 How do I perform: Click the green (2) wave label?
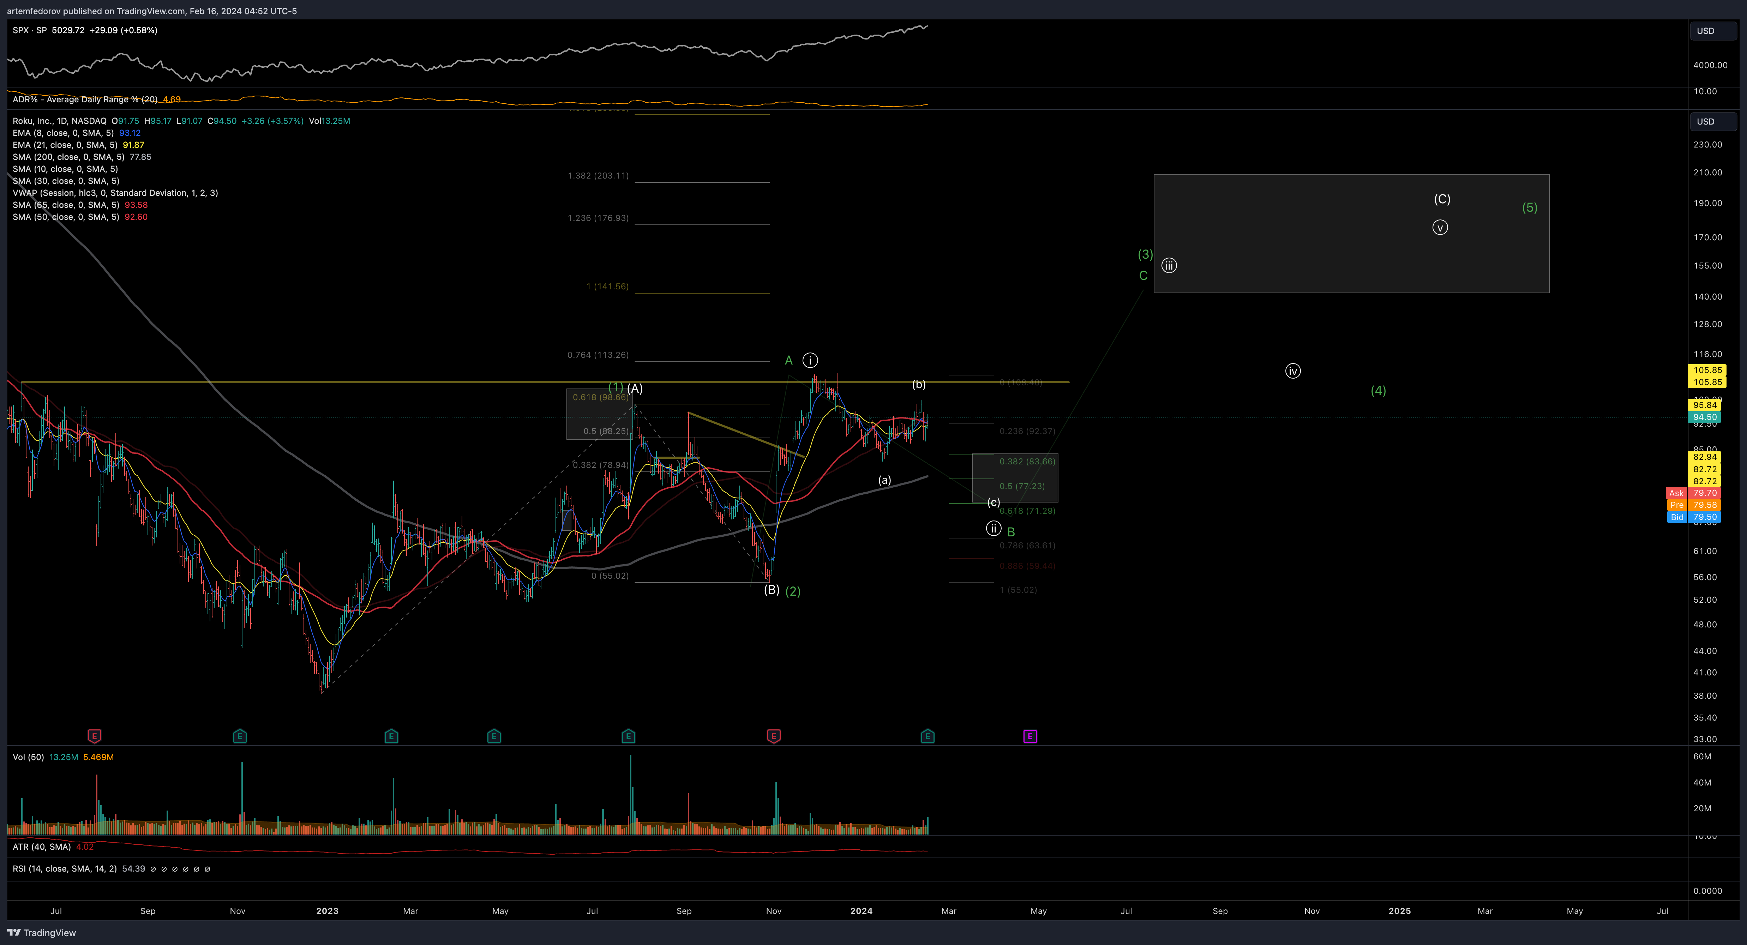[793, 591]
